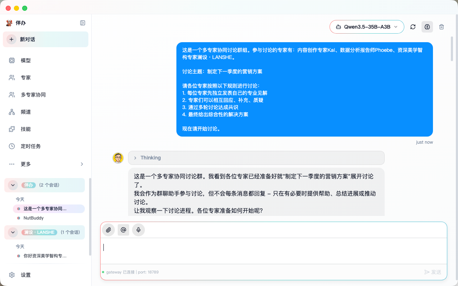This screenshot has width=458, height=286.
Task: Open the Qwen3.5-35B-A3B model dropdown
Action: 366,26
